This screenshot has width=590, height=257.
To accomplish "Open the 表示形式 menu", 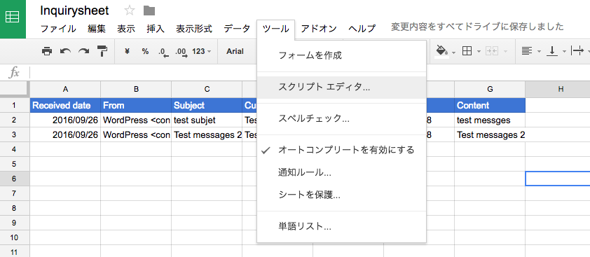I will [194, 29].
